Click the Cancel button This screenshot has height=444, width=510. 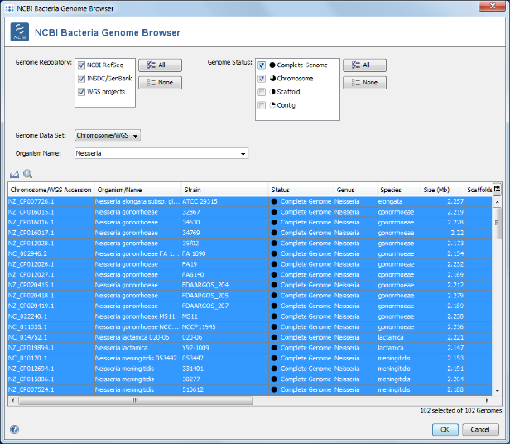coord(480,430)
